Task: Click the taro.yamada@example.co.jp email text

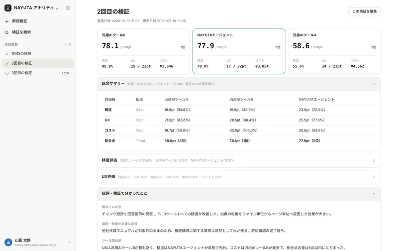Action: [36, 245]
